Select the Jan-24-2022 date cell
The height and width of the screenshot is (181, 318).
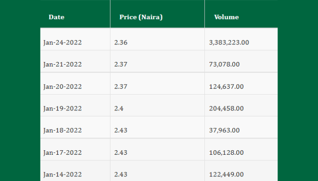[63, 43]
